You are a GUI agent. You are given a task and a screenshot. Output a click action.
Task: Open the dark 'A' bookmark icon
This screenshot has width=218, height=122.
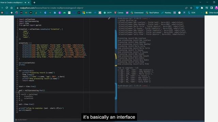pos(21,13)
